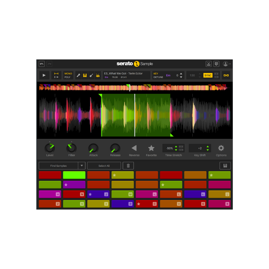Click the yellow link/chain icon
269x269 pixels.
226,75
